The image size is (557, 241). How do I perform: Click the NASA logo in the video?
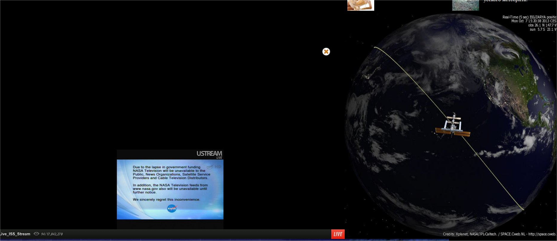coord(172,209)
